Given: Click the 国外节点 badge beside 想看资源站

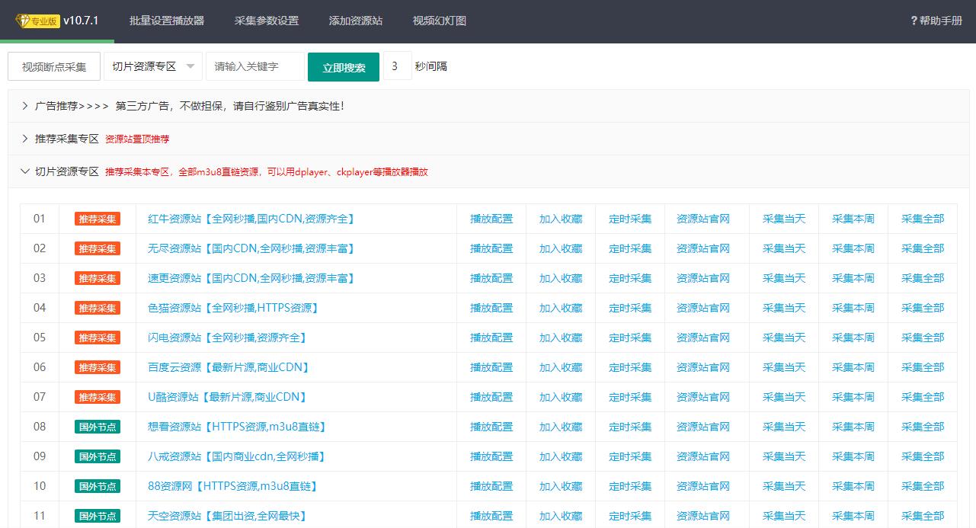Looking at the screenshot, I should 98,427.
